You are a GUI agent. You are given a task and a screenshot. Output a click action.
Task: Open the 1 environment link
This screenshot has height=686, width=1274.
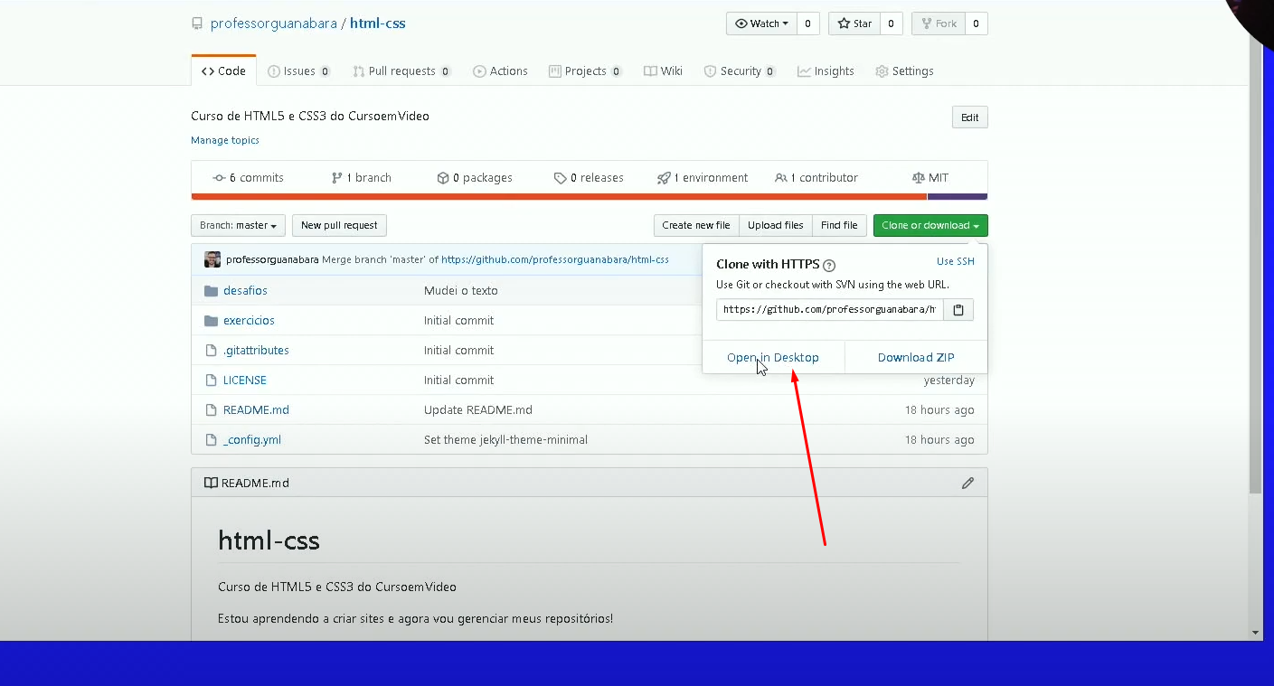(703, 178)
